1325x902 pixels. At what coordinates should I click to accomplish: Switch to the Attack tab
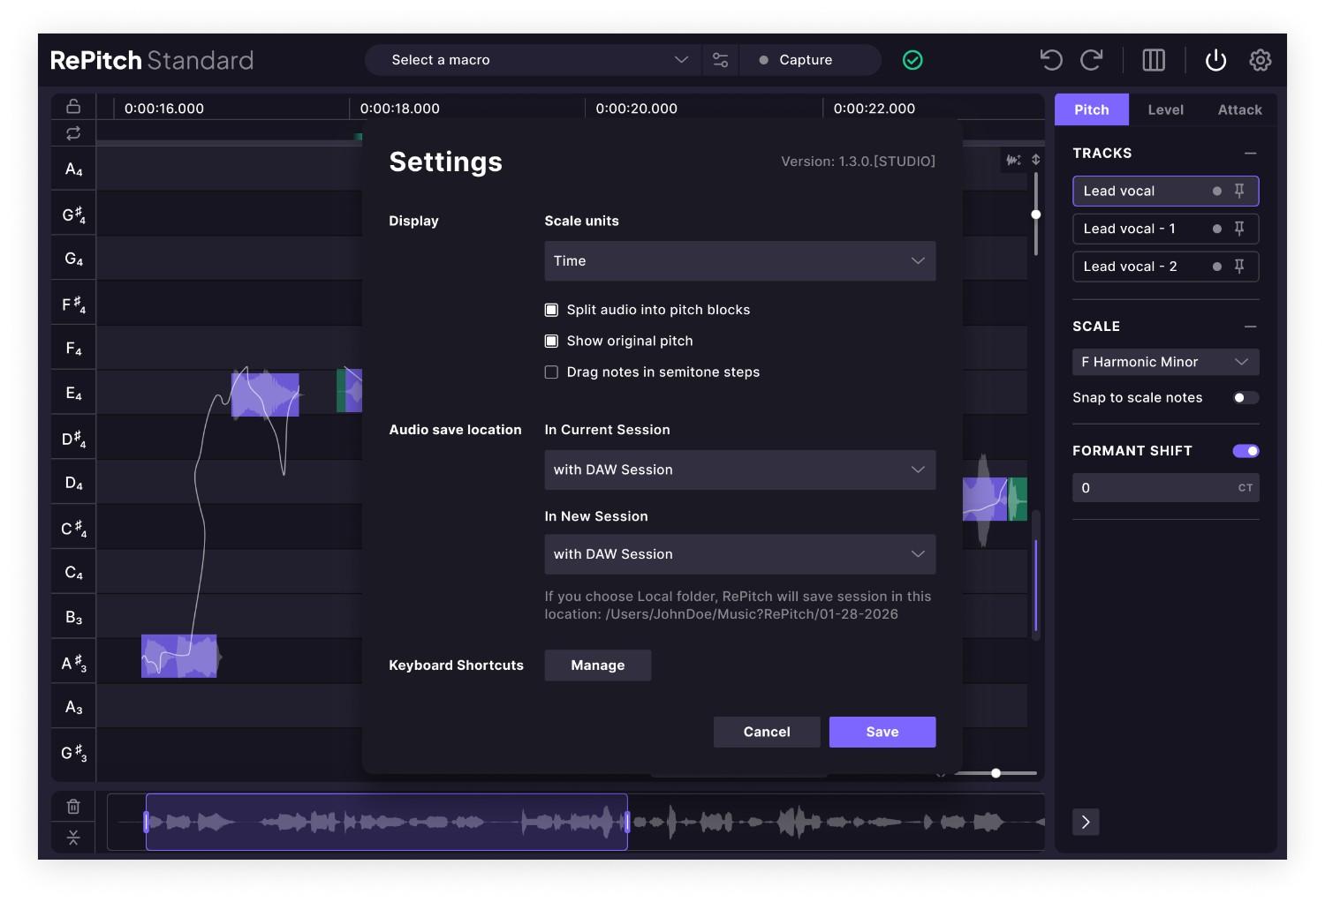pos(1238,109)
